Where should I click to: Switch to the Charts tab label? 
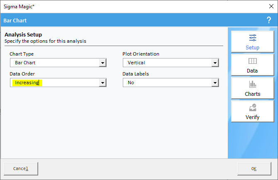252,94
